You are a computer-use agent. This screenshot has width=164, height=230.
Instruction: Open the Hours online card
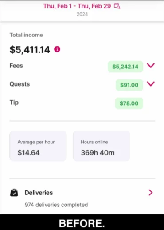coord(102,146)
